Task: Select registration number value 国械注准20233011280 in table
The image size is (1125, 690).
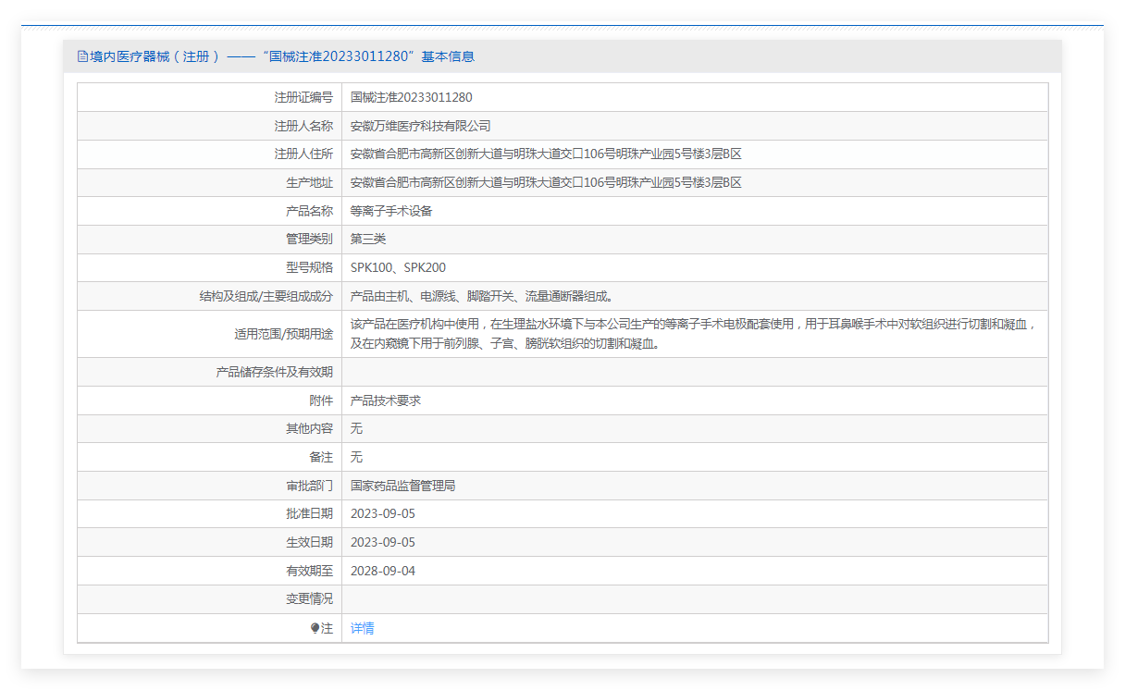Action: point(412,97)
